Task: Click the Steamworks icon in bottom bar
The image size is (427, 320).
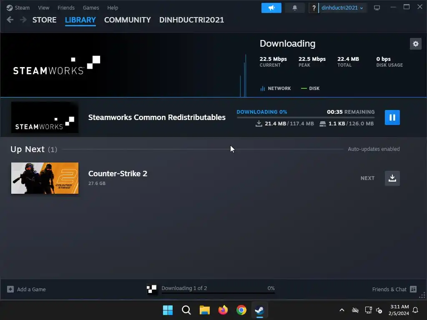Action: pos(152,289)
